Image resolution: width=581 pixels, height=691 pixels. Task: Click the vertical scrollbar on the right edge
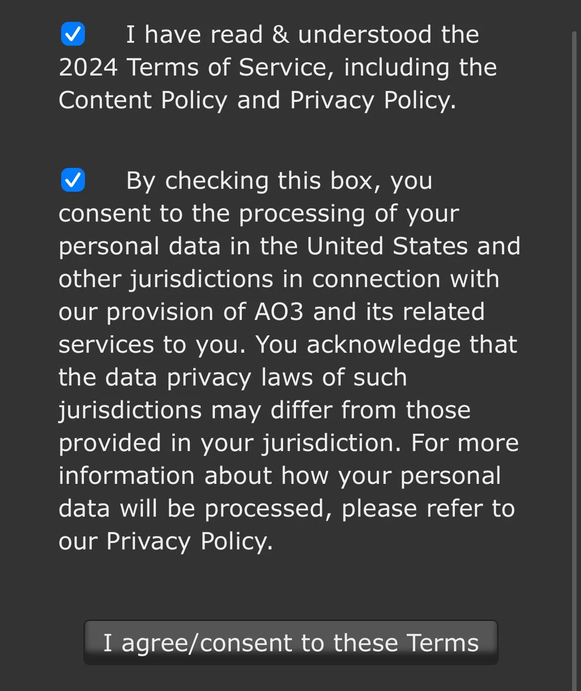click(x=576, y=348)
